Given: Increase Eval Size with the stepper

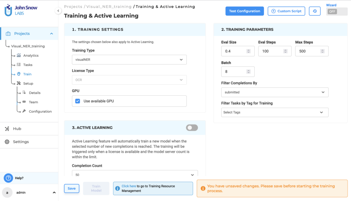Looking at the screenshot, I should [249, 50].
